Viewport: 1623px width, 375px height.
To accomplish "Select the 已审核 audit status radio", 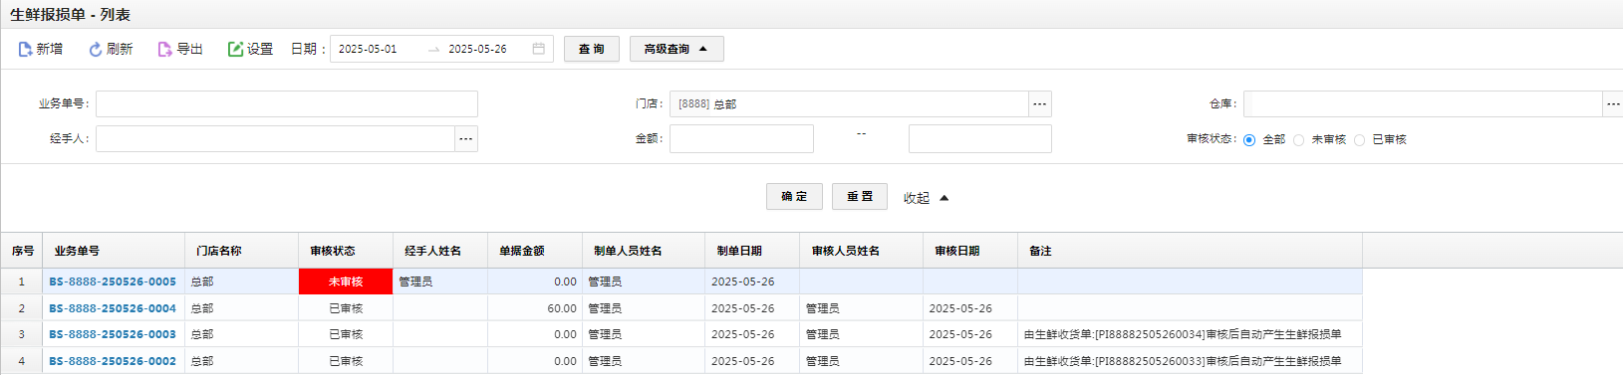I will point(1359,140).
